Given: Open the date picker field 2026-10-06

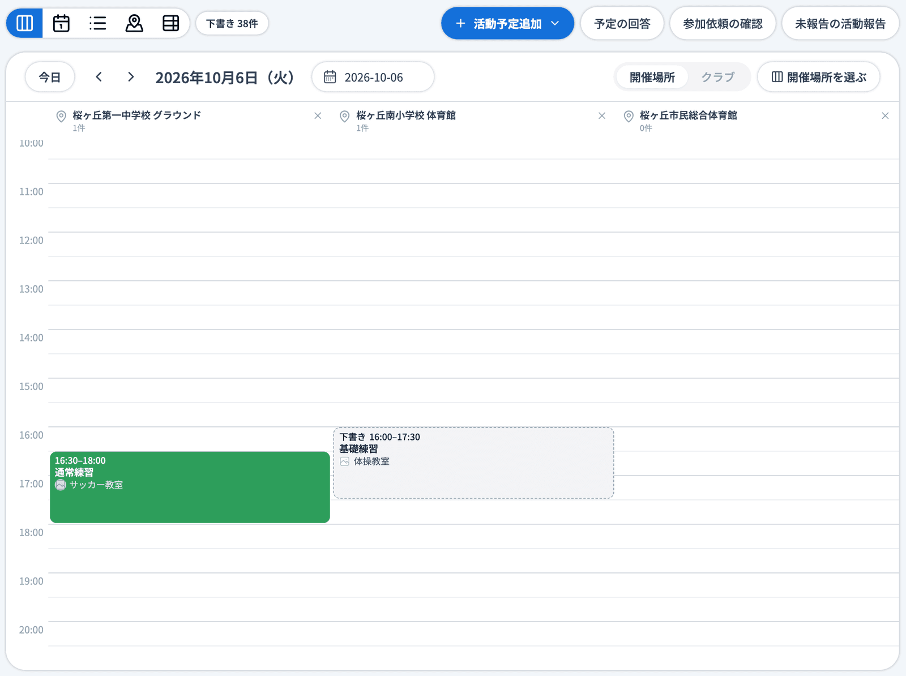Looking at the screenshot, I should click(x=373, y=77).
